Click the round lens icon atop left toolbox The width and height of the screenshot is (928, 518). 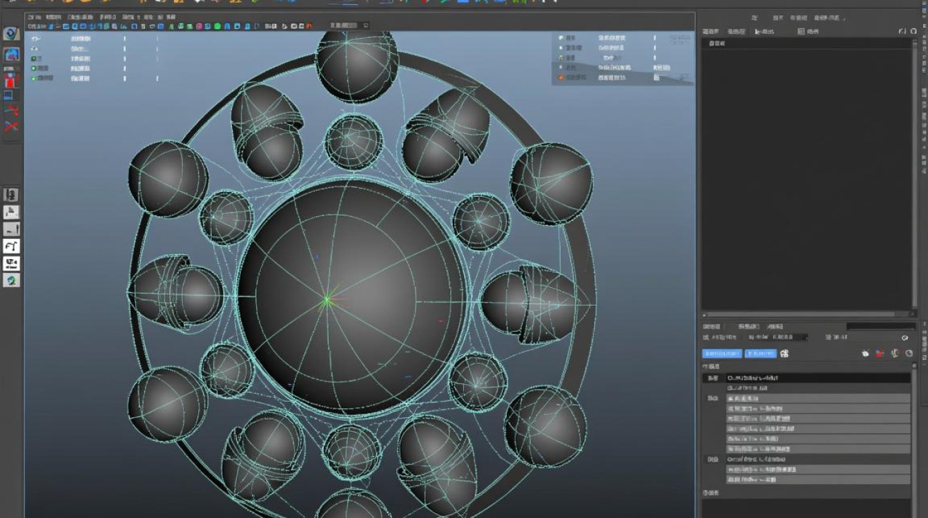point(11,33)
